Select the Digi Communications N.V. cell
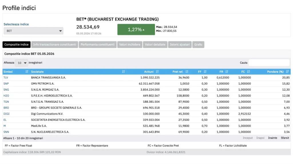Image resolution: width=293 pixels, height=164 pixels. (x=47, y=114)
